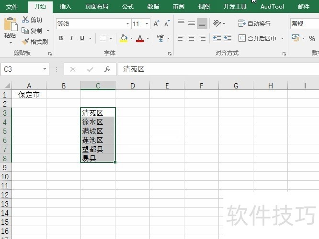Increase font size with large A
Image resolution: width=319 pixels, height=239 pixels.
[156, 24]
